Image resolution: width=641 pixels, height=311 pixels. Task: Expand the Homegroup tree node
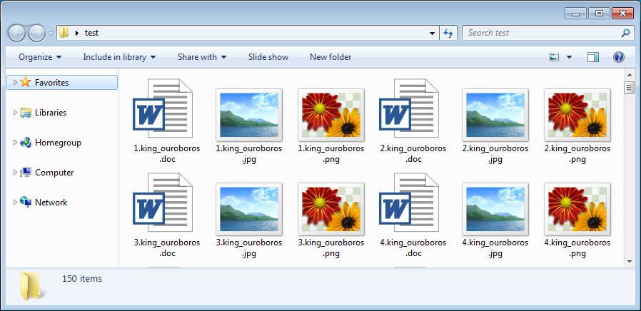tap(15, 142)
